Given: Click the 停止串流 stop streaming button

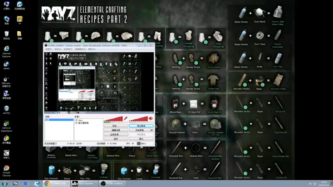Looking at the screenshot, I should [141, 126].
